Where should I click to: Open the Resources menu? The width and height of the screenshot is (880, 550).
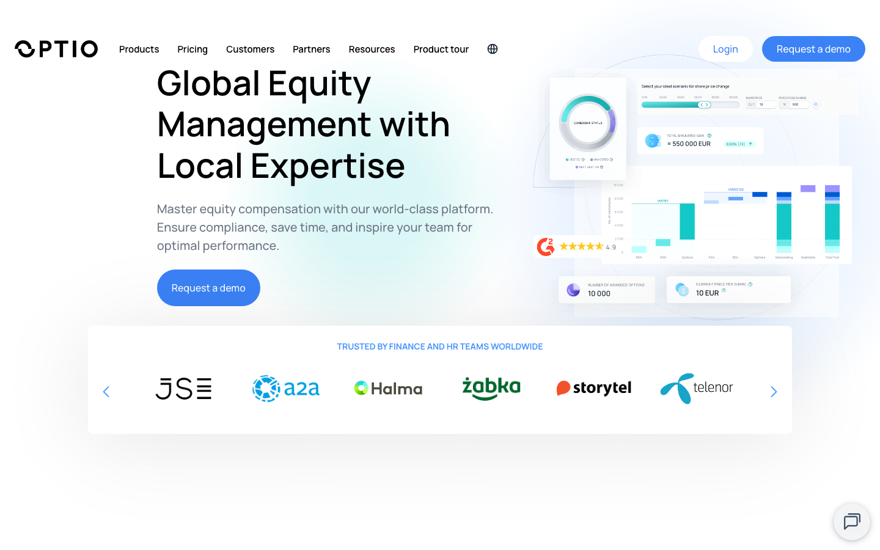pos(372,49)
